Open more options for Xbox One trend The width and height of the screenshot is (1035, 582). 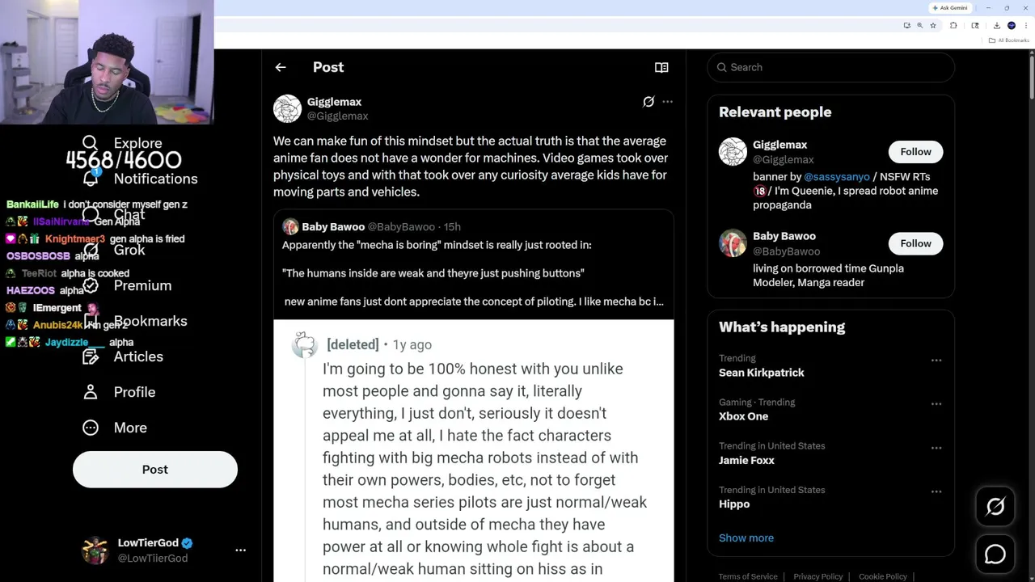(936, 403)
